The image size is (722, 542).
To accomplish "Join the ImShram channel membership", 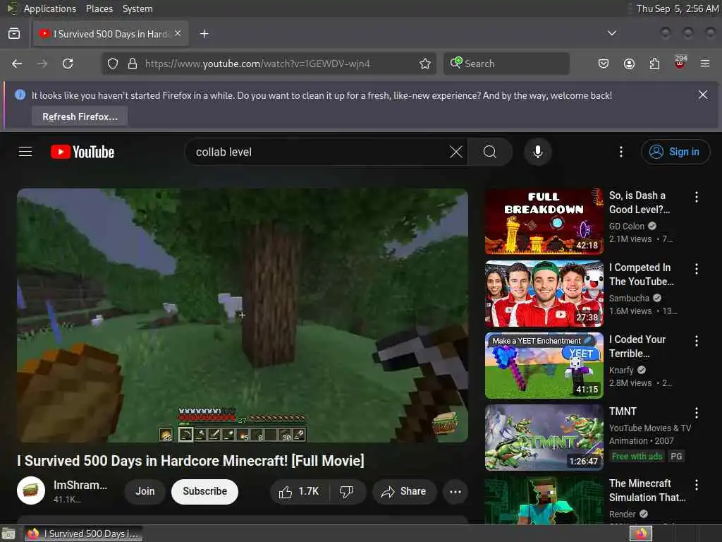I will pyautogui.click(x=145, y=492).
